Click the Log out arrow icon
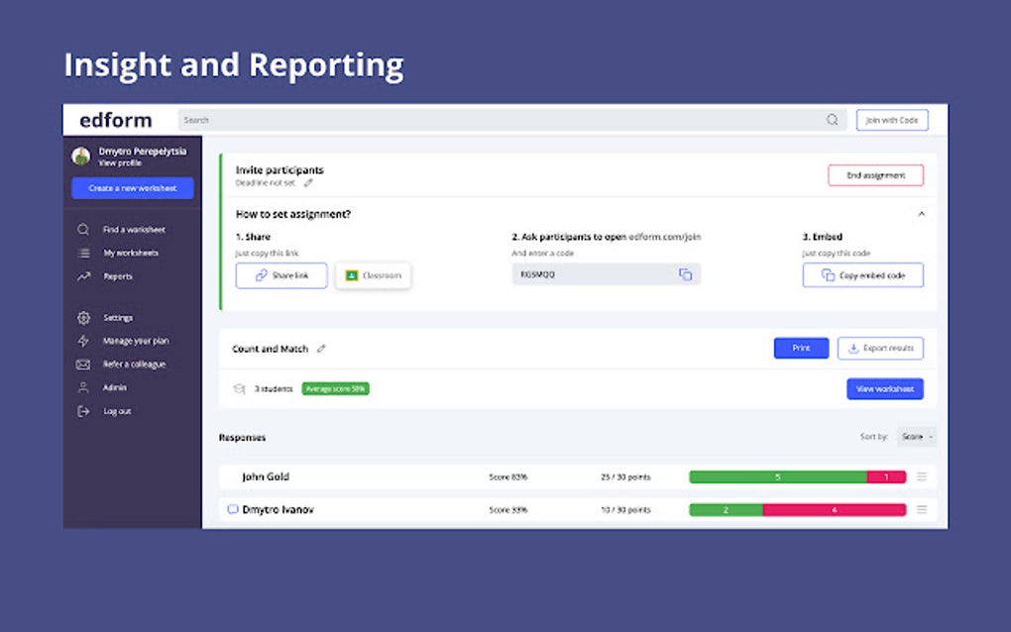 coord(83,411)
